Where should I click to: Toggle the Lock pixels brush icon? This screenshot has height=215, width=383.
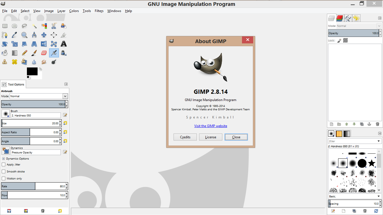point(339,41)
